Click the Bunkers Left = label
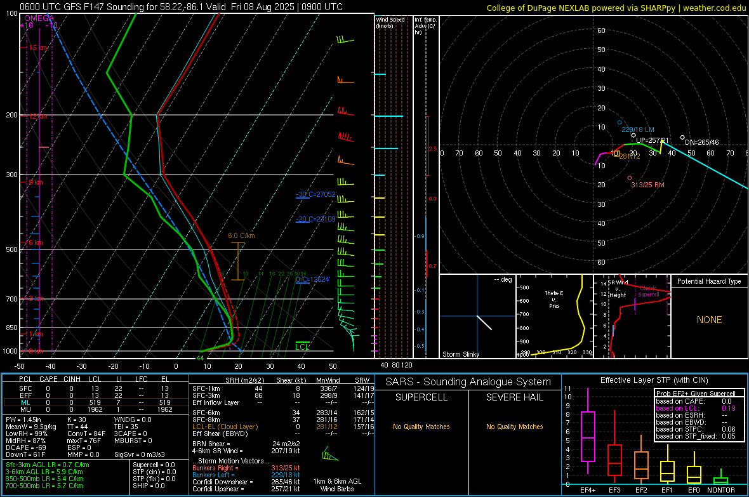Image resolution: width=749 pixels, height=497 pixels. pyautogui.click(x=213, y=475)
